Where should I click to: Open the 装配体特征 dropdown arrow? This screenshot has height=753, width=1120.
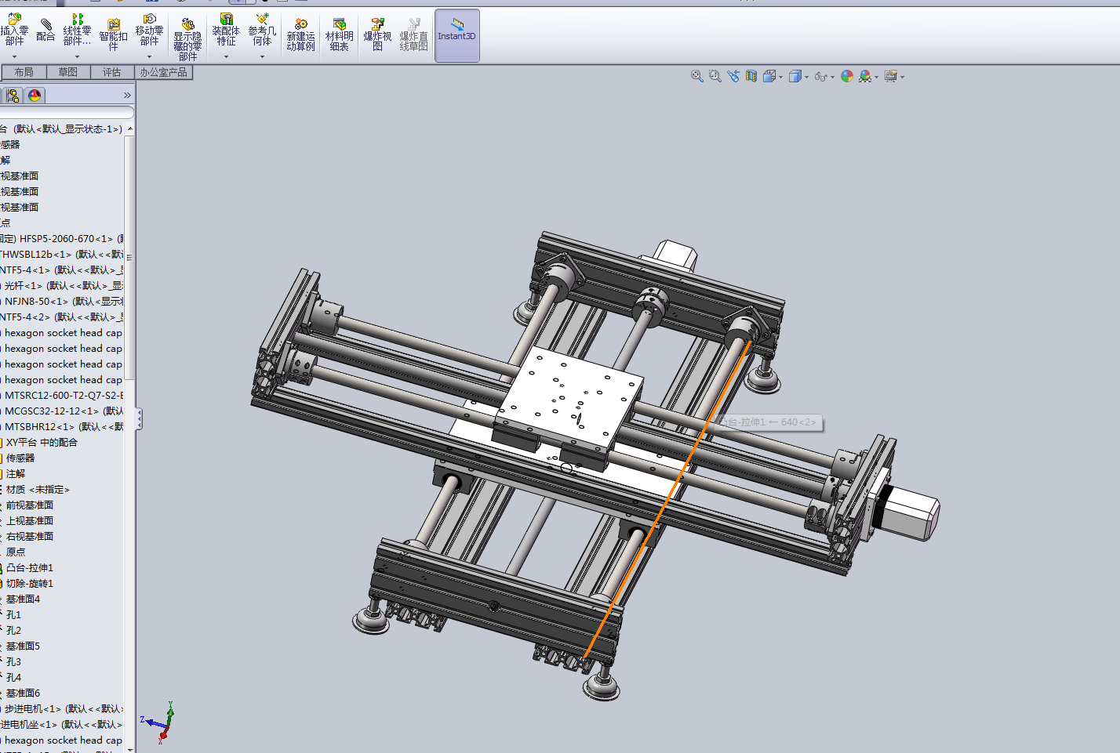[x=226, y=56]
